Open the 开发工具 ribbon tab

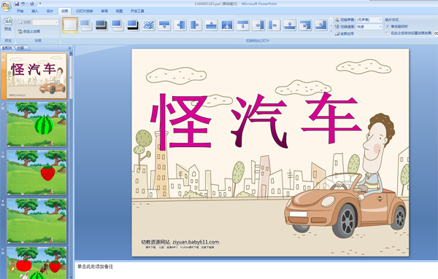(x=137, y=11)
